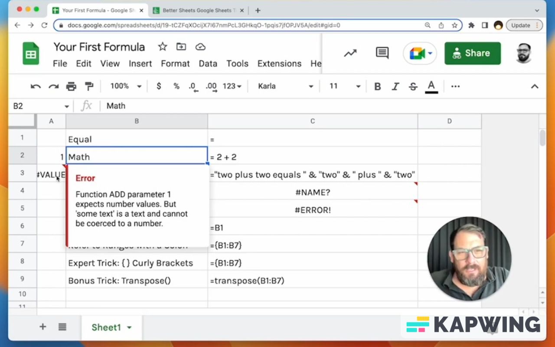Select the paint format roller tool

(89, 86)
